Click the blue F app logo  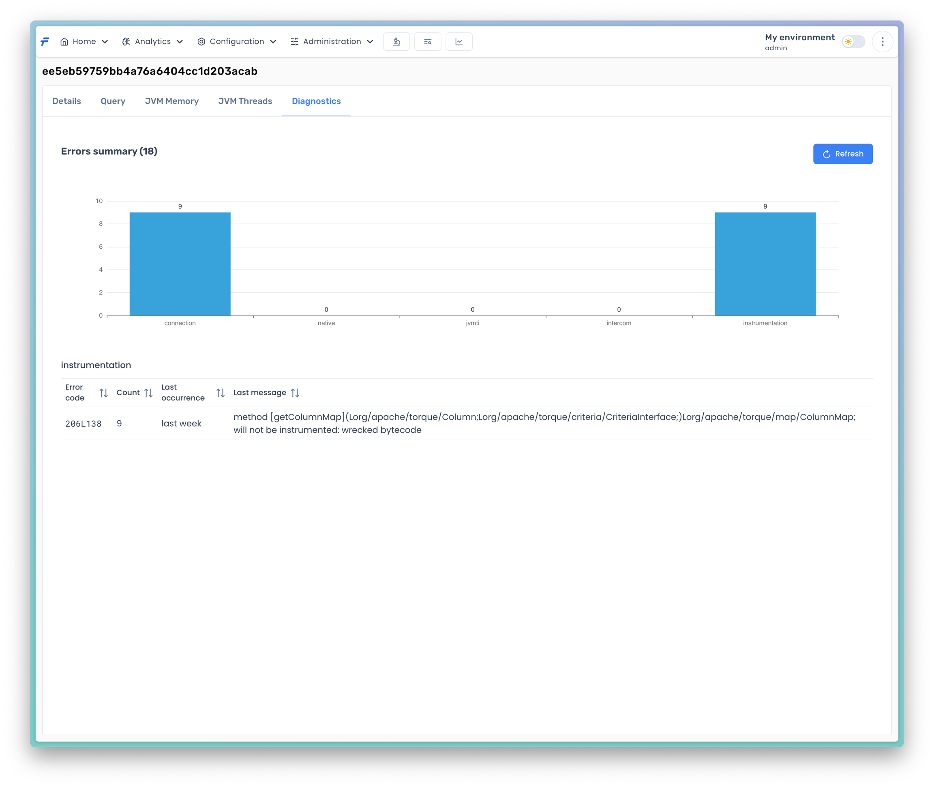[45, 41]
